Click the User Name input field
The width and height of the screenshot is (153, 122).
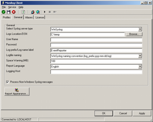point(96,40)
